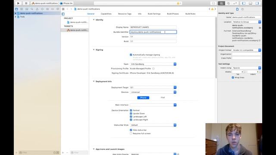276x155 pixels.
Task: Uncheck Landscape Right orientation
Action: pyautogui.click(x=131, y=120)
